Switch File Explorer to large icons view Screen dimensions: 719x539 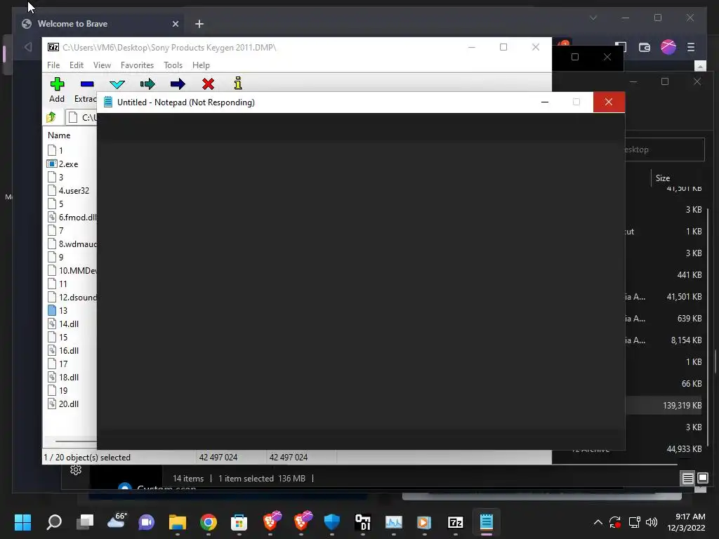703,479
